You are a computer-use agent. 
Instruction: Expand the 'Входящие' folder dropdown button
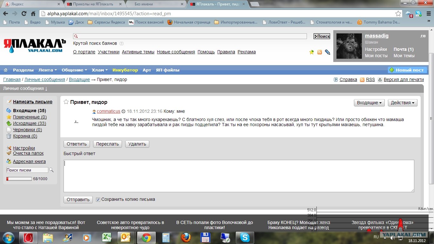coord(369,103)
